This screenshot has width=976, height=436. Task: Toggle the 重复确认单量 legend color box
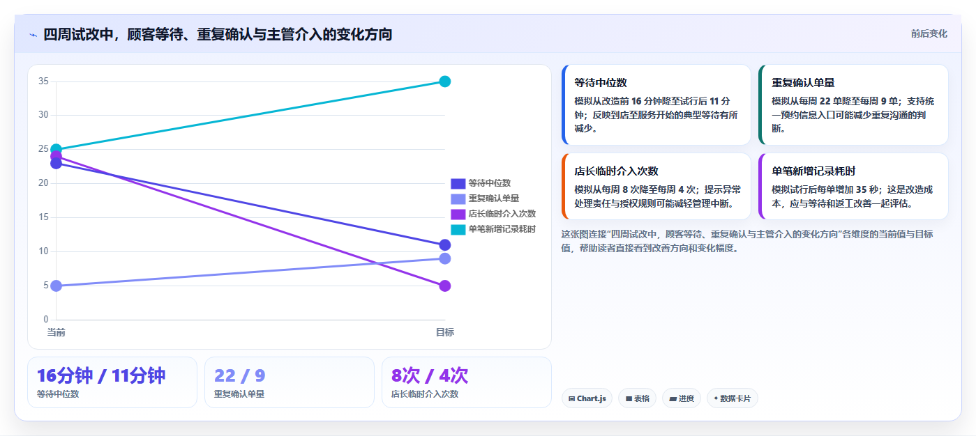458,199
